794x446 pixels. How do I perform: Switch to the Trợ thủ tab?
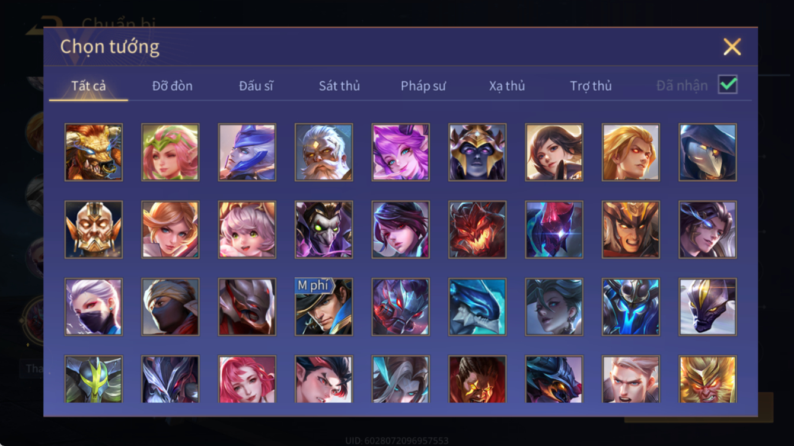(x=591, y=86)
